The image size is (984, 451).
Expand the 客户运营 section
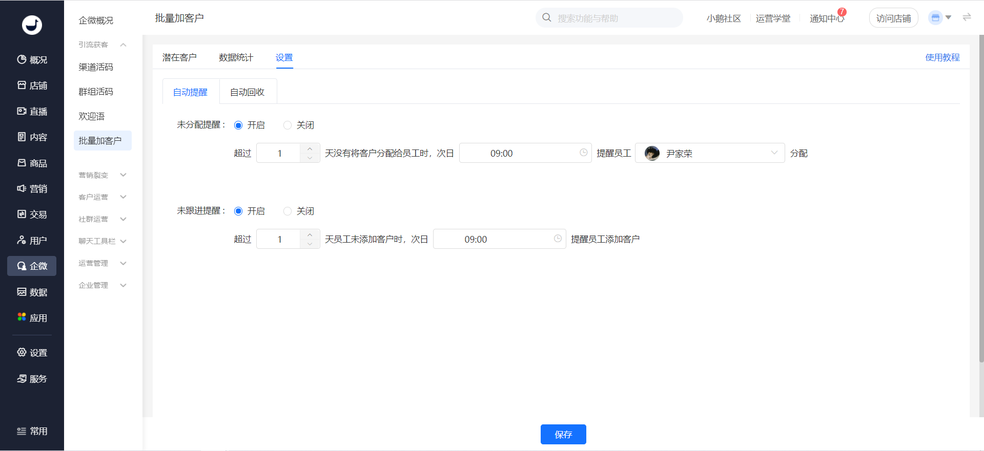tap(123, 197)
